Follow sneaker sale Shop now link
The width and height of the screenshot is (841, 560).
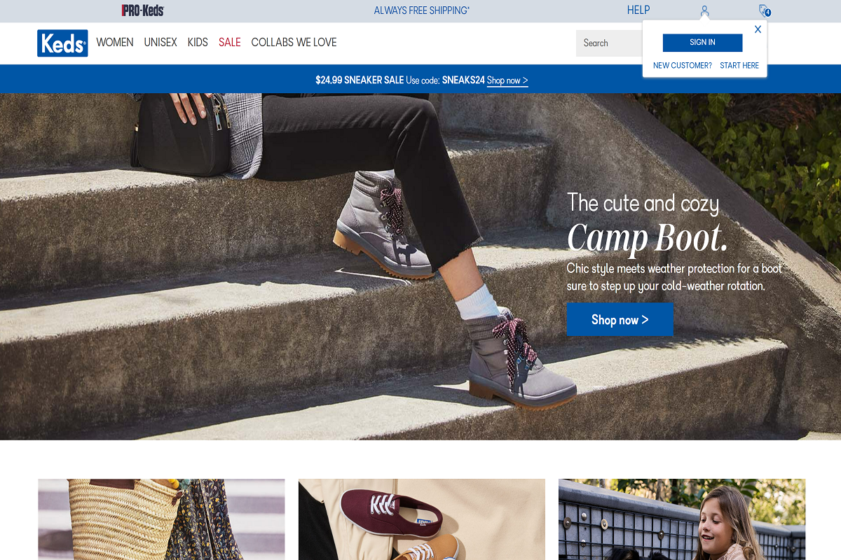(x=507, y=80)
